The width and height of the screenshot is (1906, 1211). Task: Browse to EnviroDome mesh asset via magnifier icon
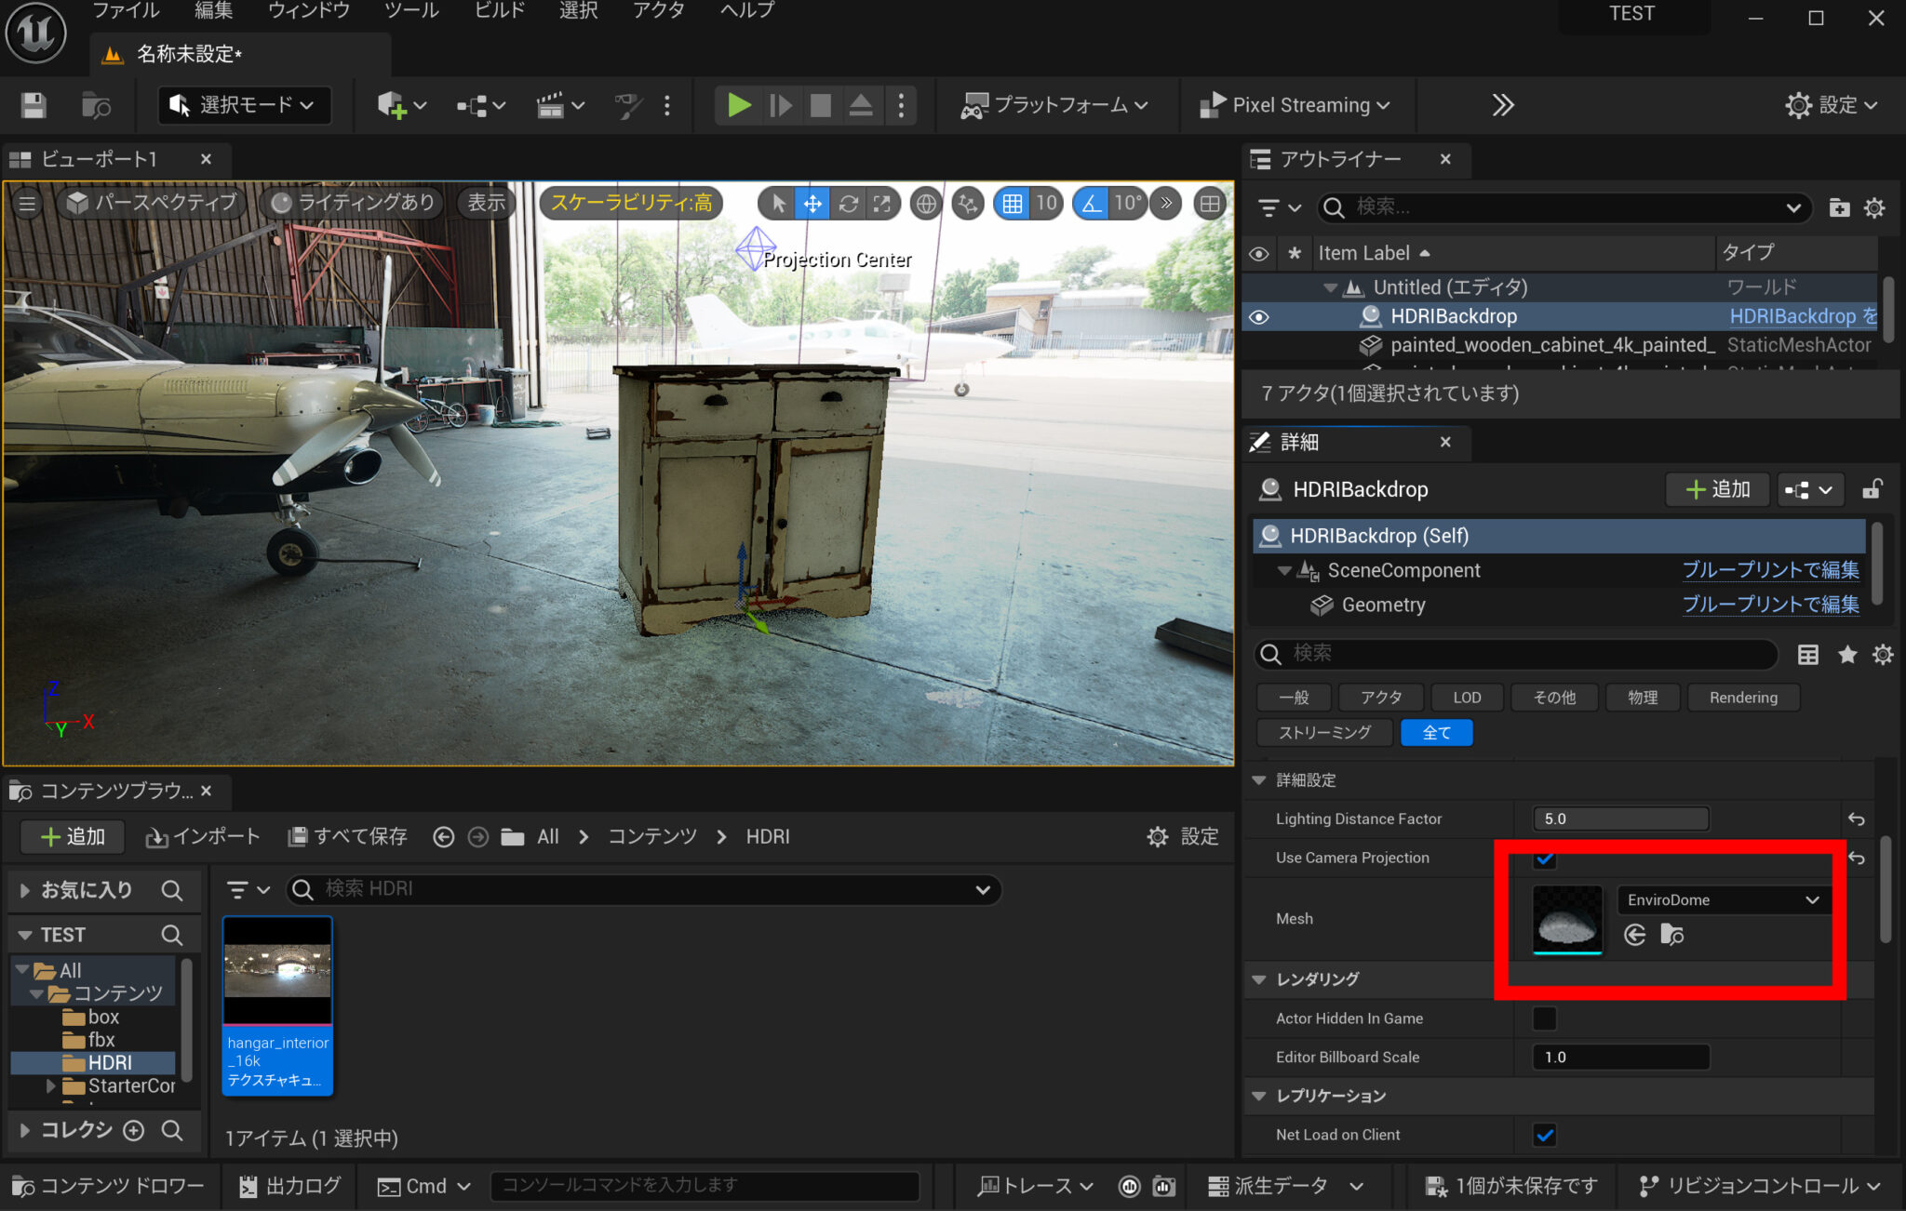(x=1672, y=935)
